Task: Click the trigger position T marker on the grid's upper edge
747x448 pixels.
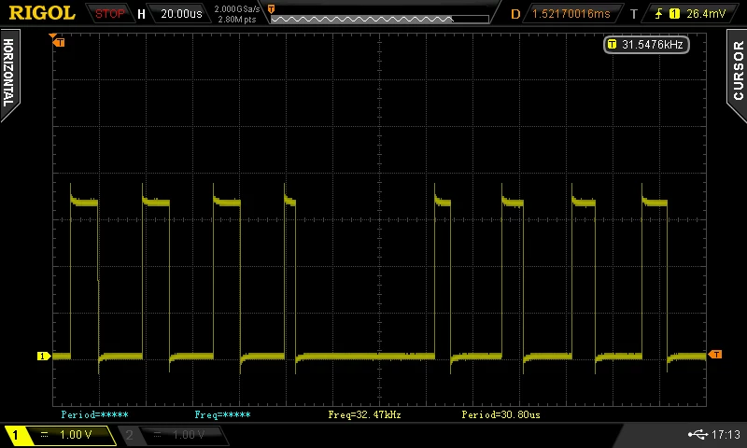Action: pyautogui.click(x=58, y=42)
